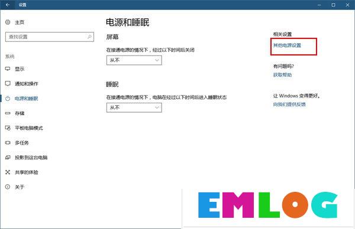
Task: Open the 存储 settings page
Action: [x=20, y=113]
